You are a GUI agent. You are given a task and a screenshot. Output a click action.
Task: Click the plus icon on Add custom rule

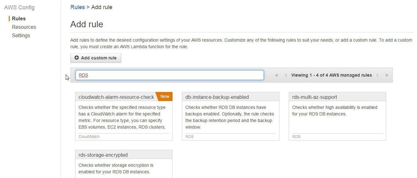coord(77,58)
